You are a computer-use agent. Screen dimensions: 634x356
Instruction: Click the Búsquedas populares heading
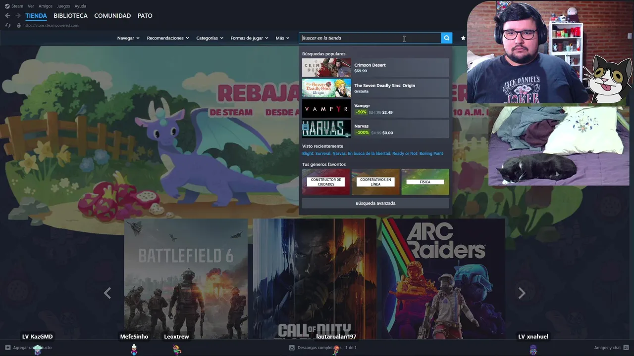(324, 54)
